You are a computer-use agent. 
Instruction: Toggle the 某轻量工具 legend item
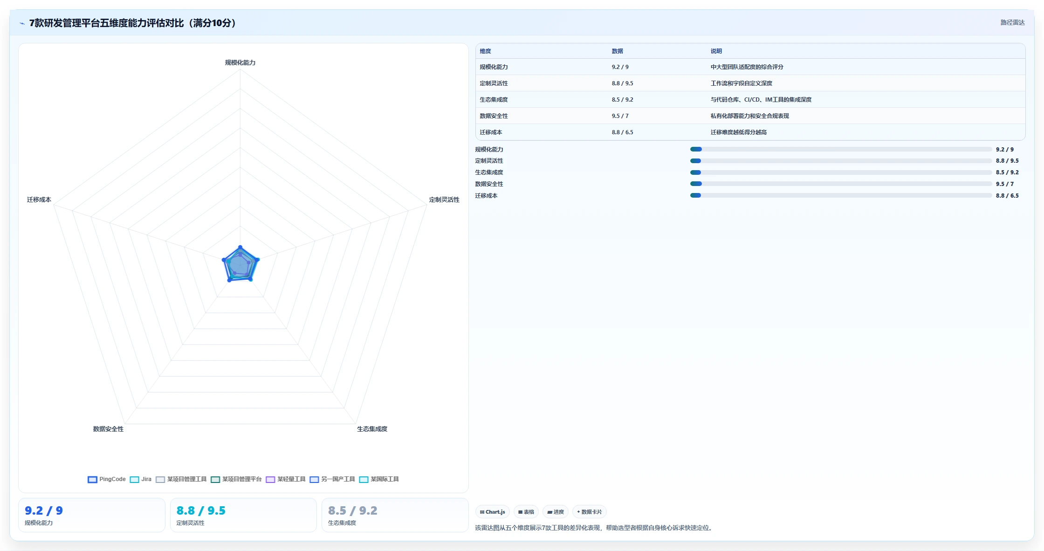click(286, 479)
